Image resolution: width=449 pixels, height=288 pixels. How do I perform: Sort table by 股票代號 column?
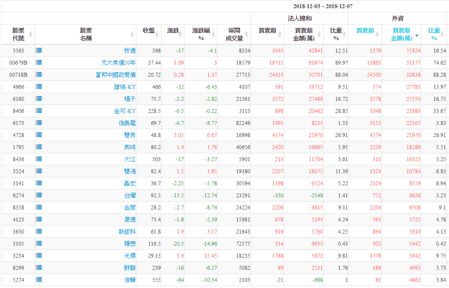[19, 34]
